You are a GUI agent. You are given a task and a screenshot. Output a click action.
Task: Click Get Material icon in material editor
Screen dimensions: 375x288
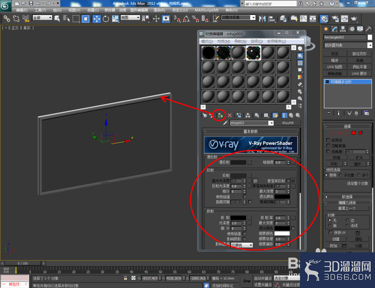tap(205, 115)
